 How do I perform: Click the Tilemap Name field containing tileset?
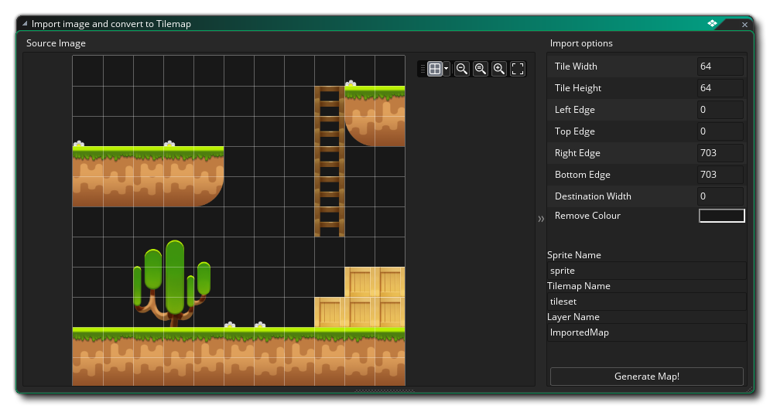(x=647, y=302)
